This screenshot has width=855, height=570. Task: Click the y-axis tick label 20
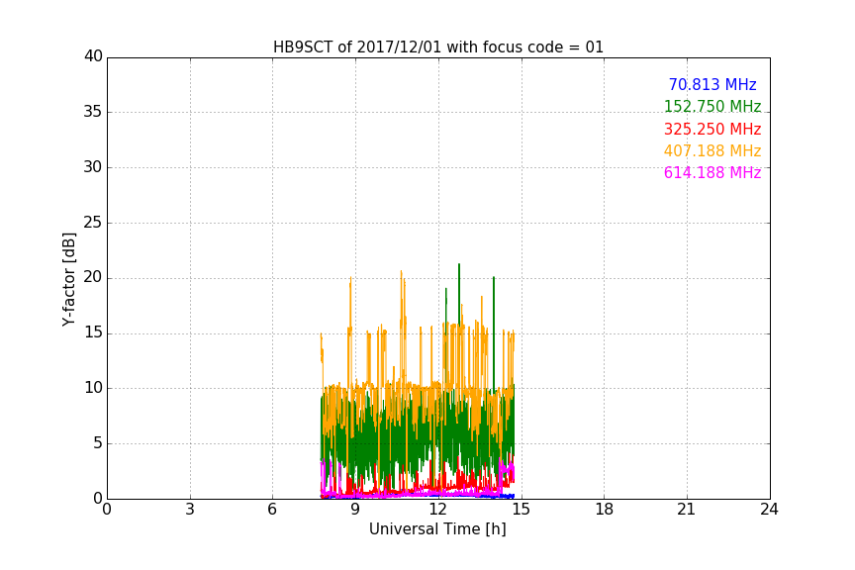coord(93,277)
